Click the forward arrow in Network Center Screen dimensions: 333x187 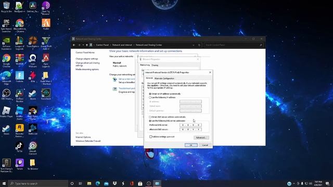79,45
